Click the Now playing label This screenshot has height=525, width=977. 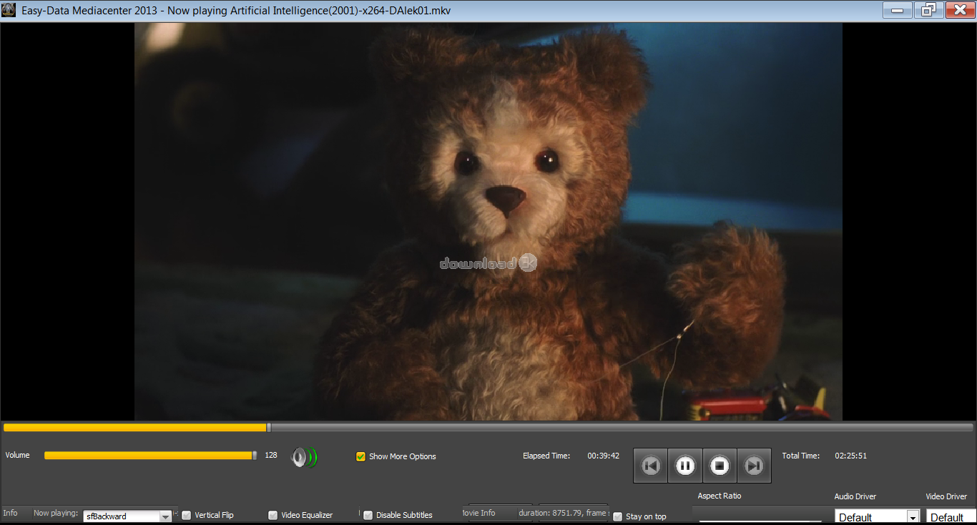pos(56,513)
